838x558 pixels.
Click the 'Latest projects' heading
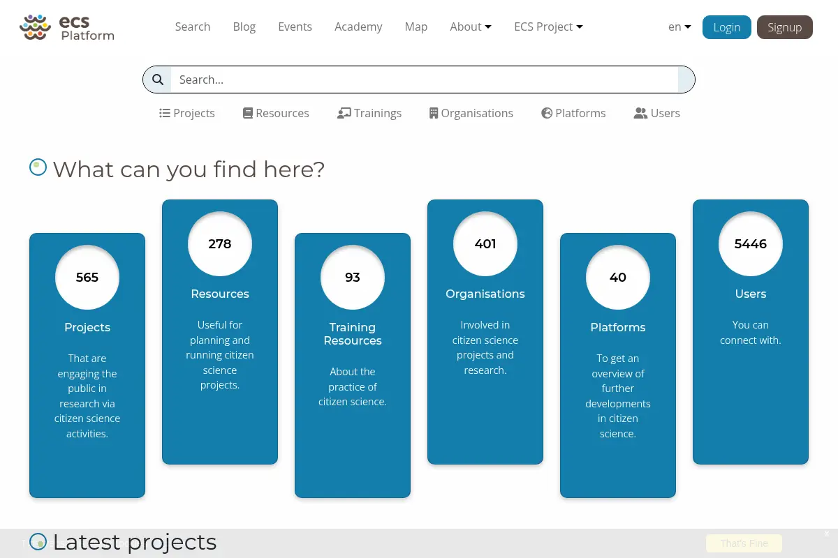click(135, 542)
